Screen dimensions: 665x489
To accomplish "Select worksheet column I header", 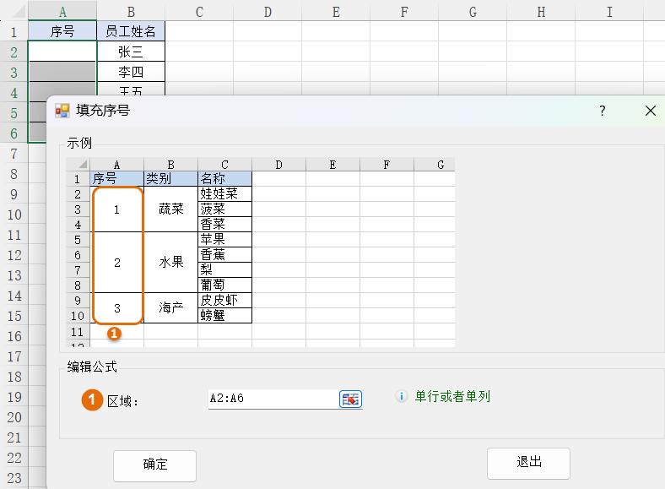I will click(x=609, y=12).
